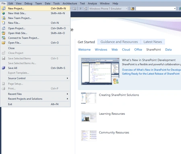The image size is (181, 154).
Task: Choose Open File... menu entry
Action: 35,43
